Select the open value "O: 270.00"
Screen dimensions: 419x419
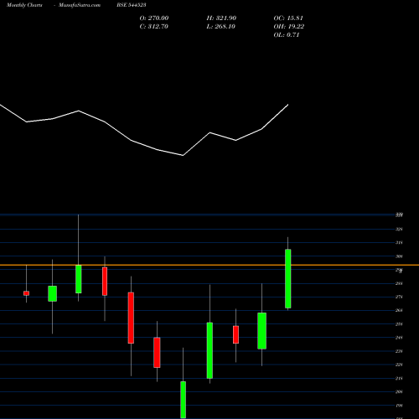(154, 18)
